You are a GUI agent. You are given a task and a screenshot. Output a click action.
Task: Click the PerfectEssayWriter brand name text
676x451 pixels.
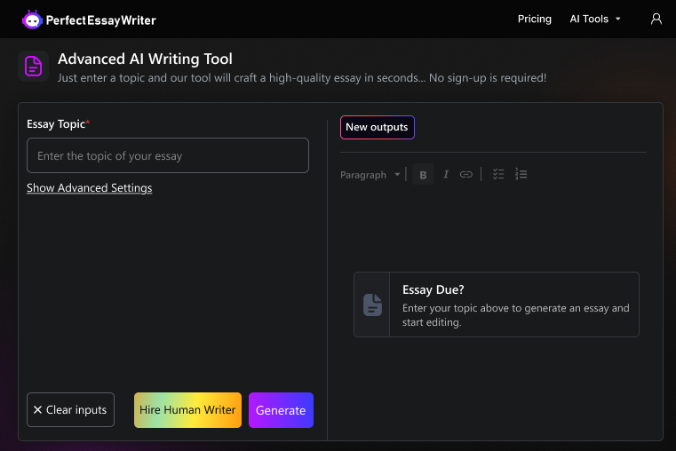pyautogui.click(x=101, y=20)
